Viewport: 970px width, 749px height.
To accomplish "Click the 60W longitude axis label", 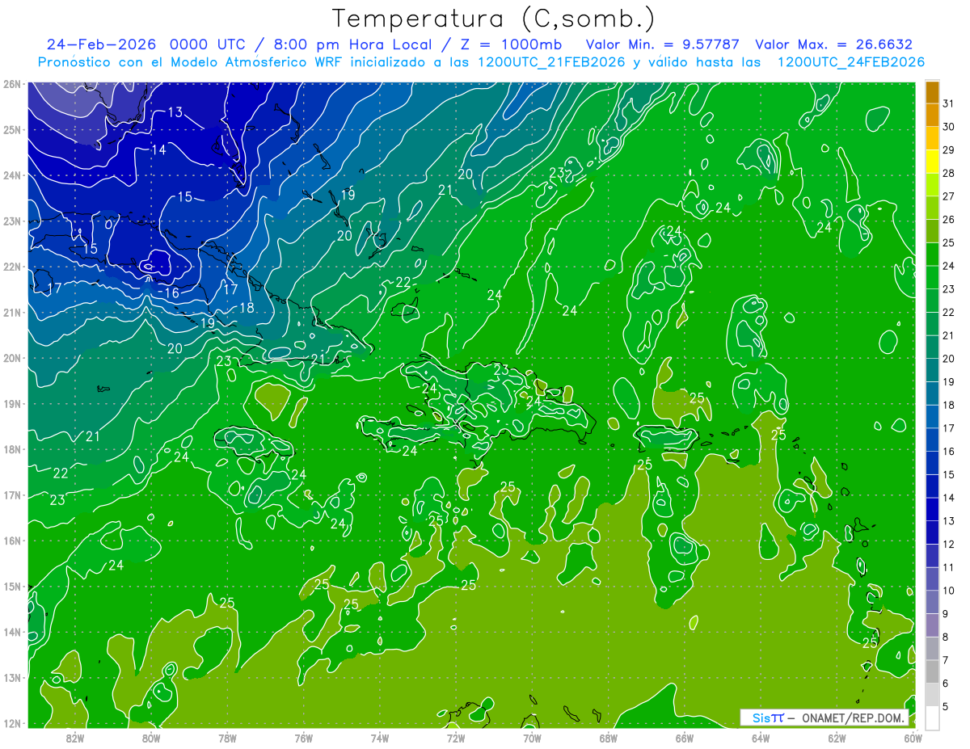I will [x=913, y=738].
